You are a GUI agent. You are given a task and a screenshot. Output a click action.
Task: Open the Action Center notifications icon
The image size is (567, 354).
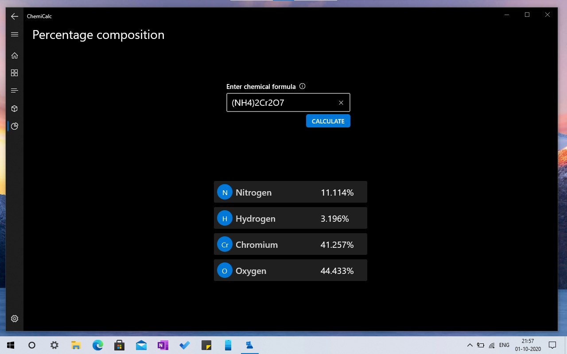[552, 345]
